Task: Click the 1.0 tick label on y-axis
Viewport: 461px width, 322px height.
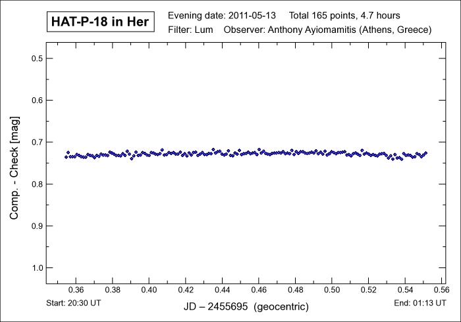Action: 37,268
